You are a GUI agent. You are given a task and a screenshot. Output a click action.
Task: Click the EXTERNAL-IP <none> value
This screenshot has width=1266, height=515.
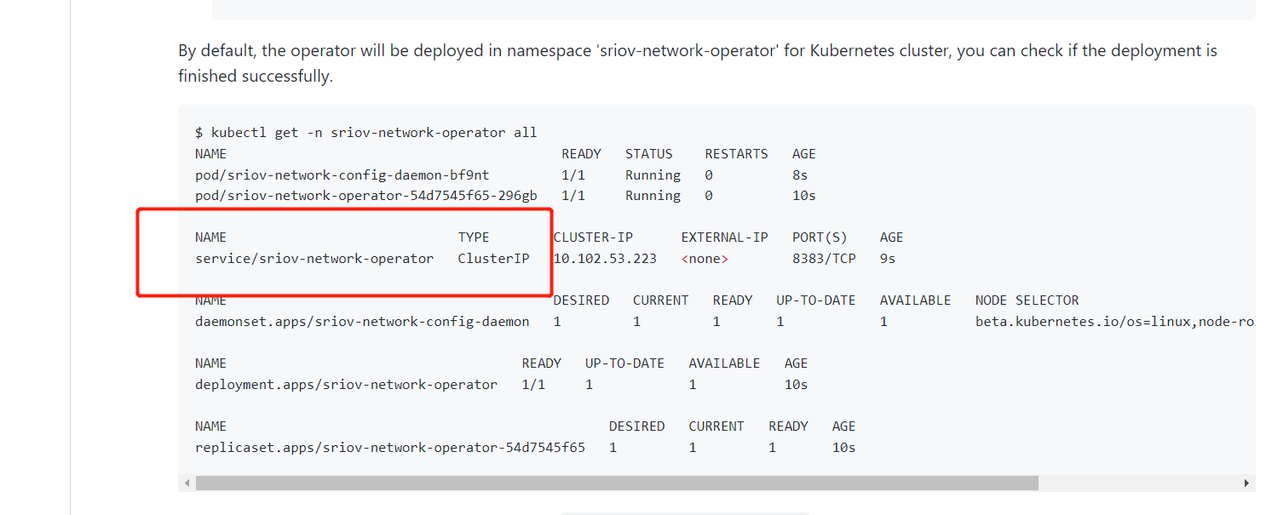click(704, 258)
